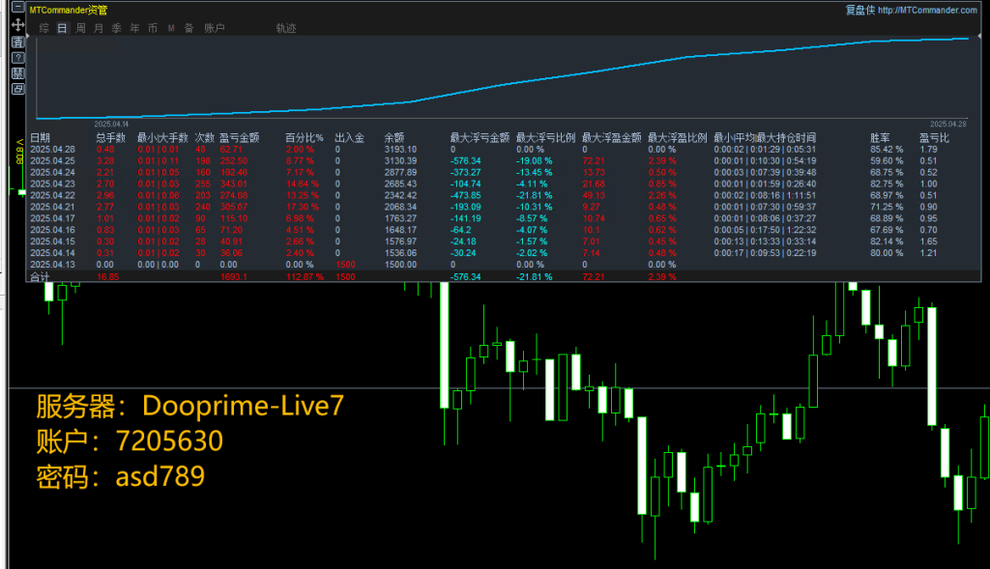Click the 盈亏金额 column header

pyautogui.click(x=240, y=137)
